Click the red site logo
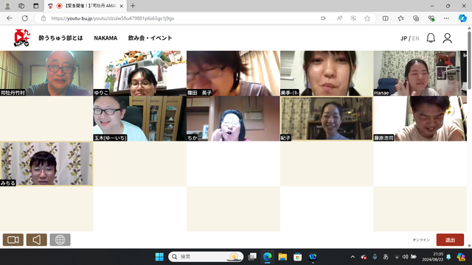The width and height of the screenshot is (472, 265). pos(22,38)
